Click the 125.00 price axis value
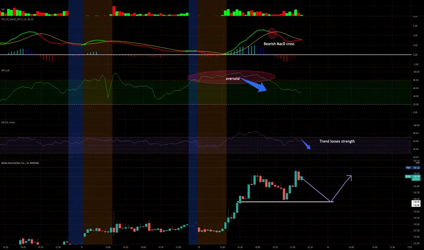Image resolution: width=424 pixels, height=250 pixels. pos(416,237)
